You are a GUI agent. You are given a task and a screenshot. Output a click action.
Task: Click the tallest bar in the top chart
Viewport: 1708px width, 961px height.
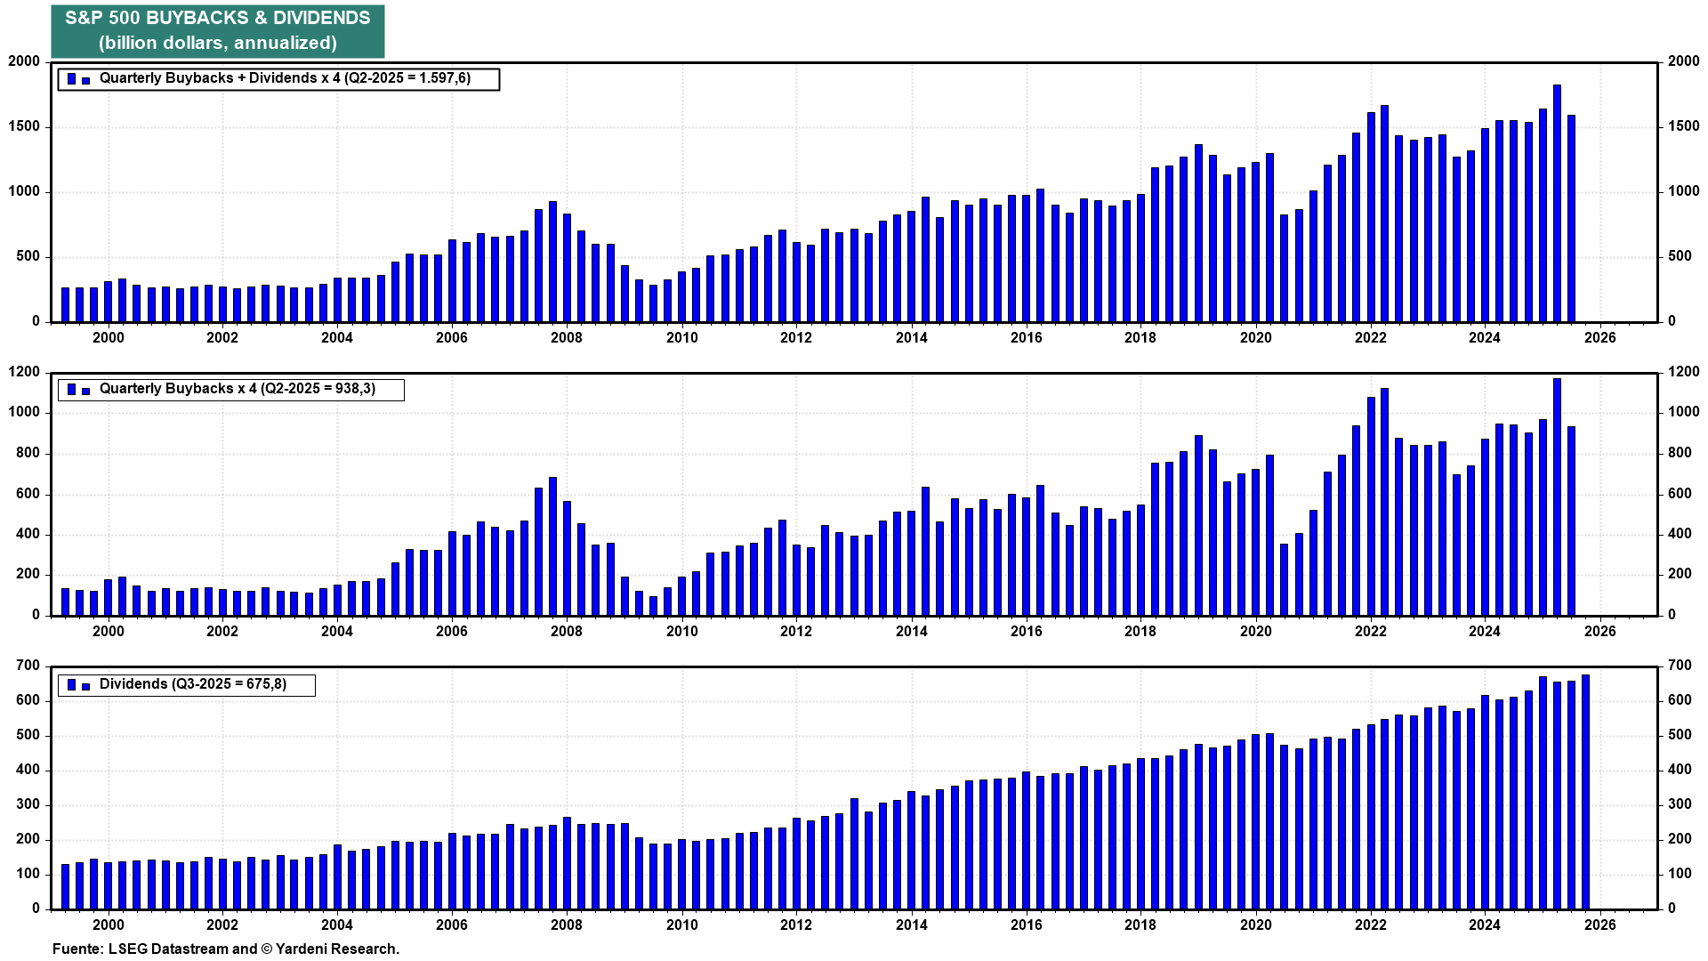[1557, 203]
